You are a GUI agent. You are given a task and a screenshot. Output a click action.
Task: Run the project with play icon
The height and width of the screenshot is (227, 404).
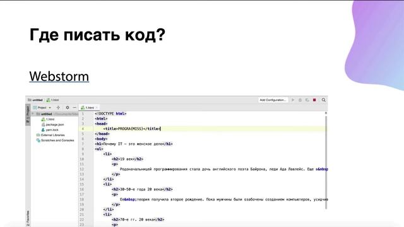[x=293, y=100]
